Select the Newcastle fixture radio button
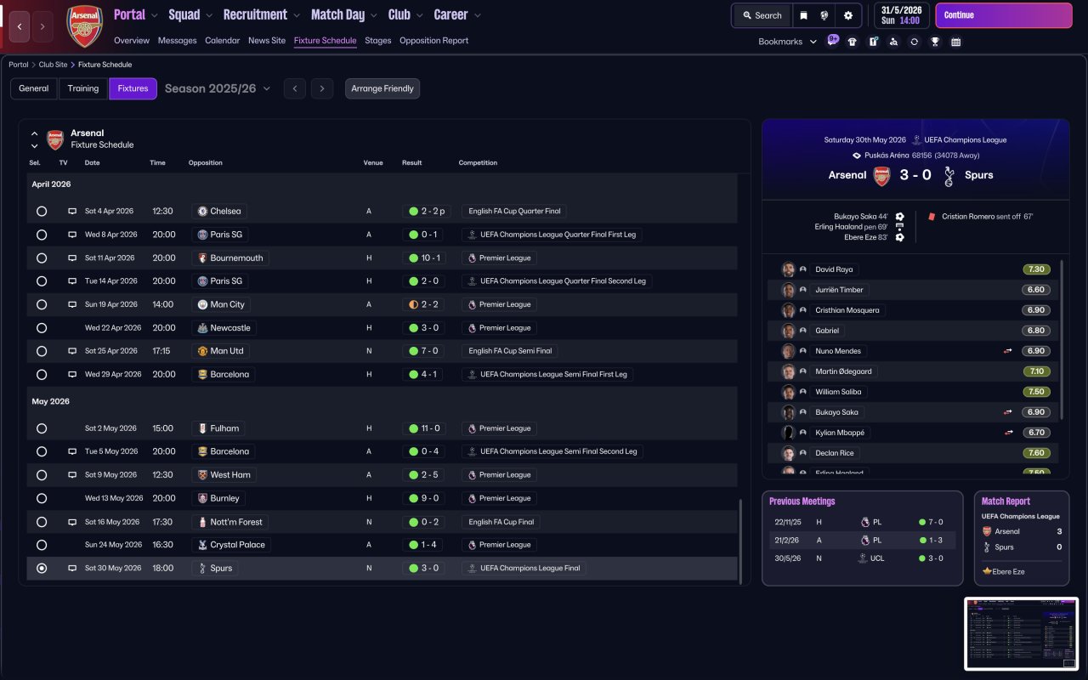The image size is (1088, 680). [x=42, y=327]
